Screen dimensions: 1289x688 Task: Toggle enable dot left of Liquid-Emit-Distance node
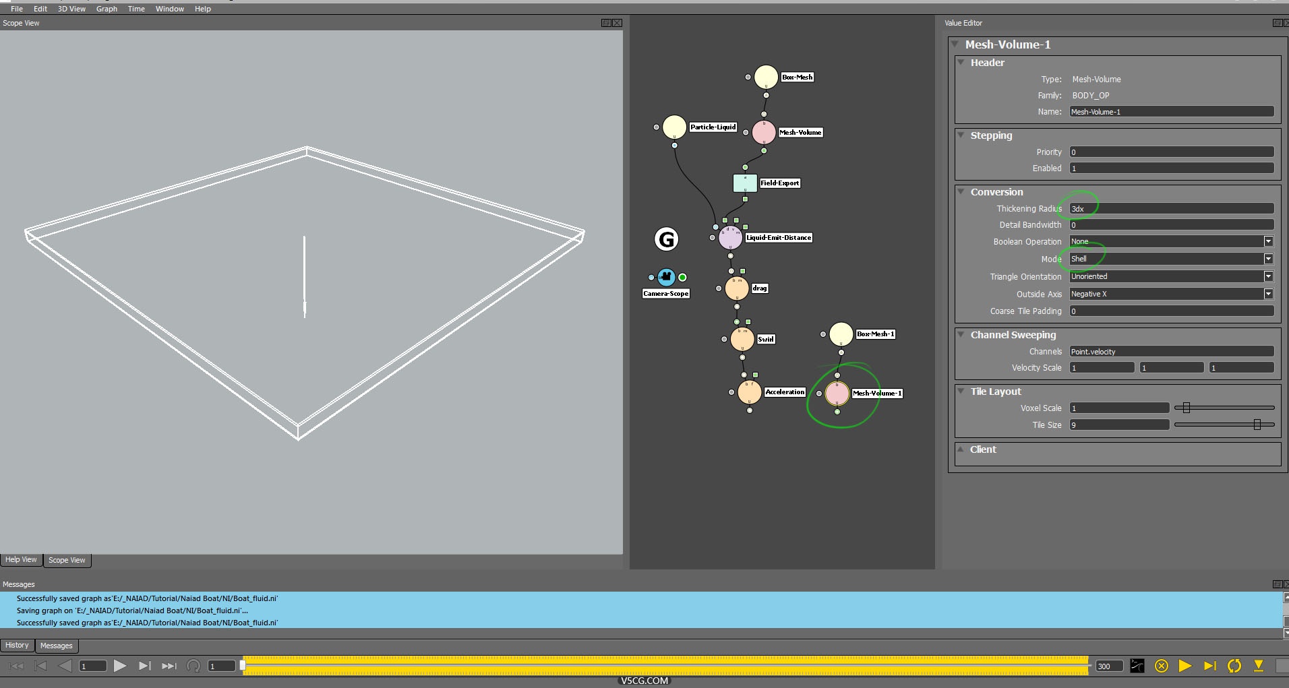[712, 237]
